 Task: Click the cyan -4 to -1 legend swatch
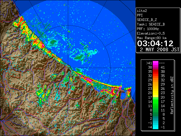[x=156, y=127]
